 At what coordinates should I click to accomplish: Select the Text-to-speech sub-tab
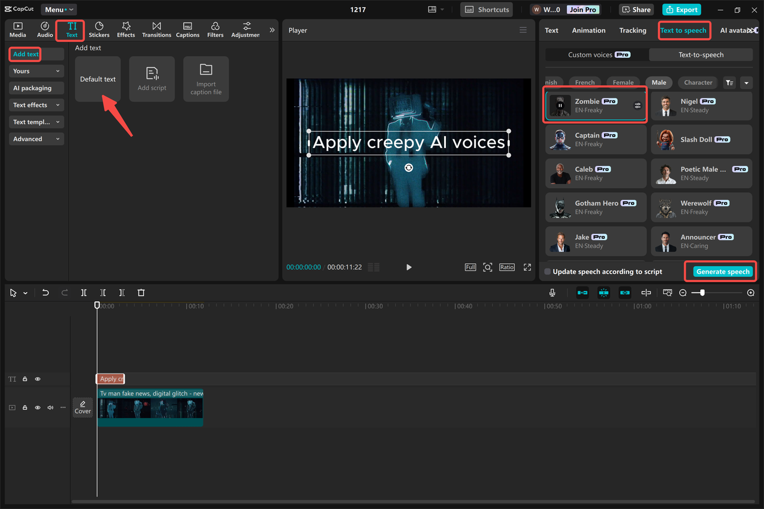point(701,54)
